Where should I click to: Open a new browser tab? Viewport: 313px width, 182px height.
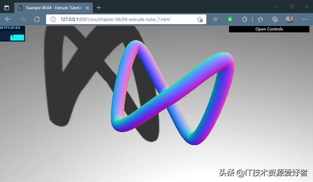coord(98,8)
